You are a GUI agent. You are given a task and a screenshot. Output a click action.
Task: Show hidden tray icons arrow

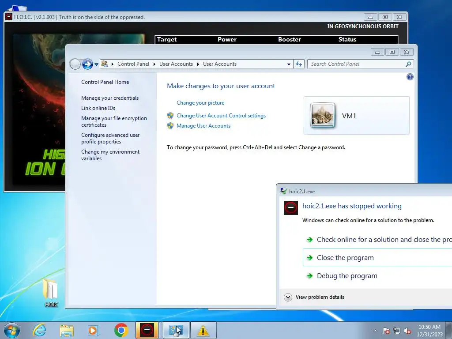(x=375, y=331)
